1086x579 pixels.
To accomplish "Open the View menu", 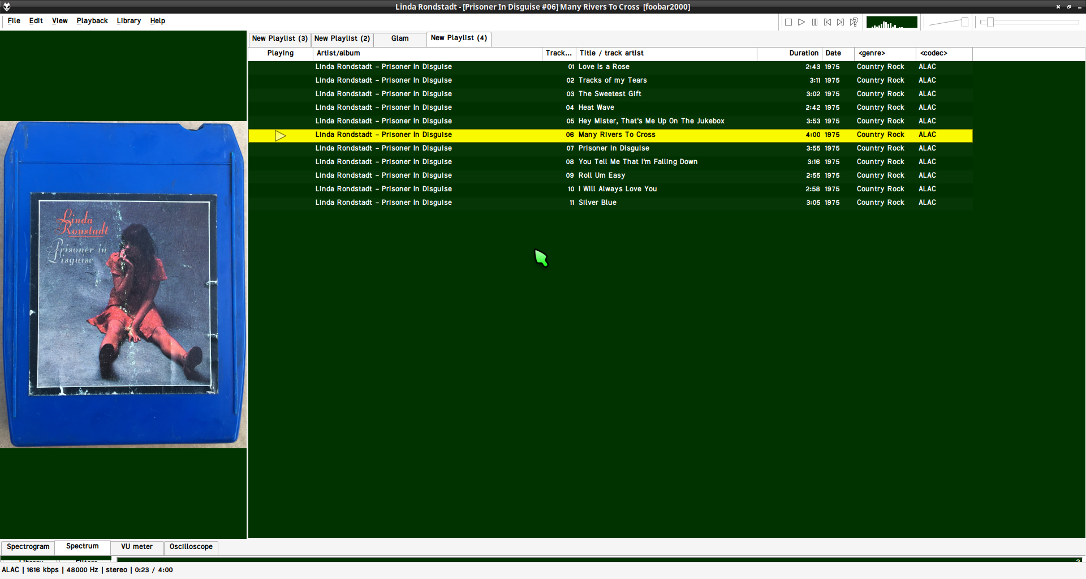I will coord(59,21).
